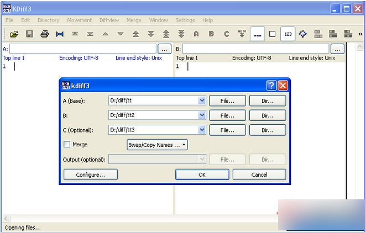Click the last window layout icon before the chevron
This screenshot has width=366, height=233.
coord(348,34)
